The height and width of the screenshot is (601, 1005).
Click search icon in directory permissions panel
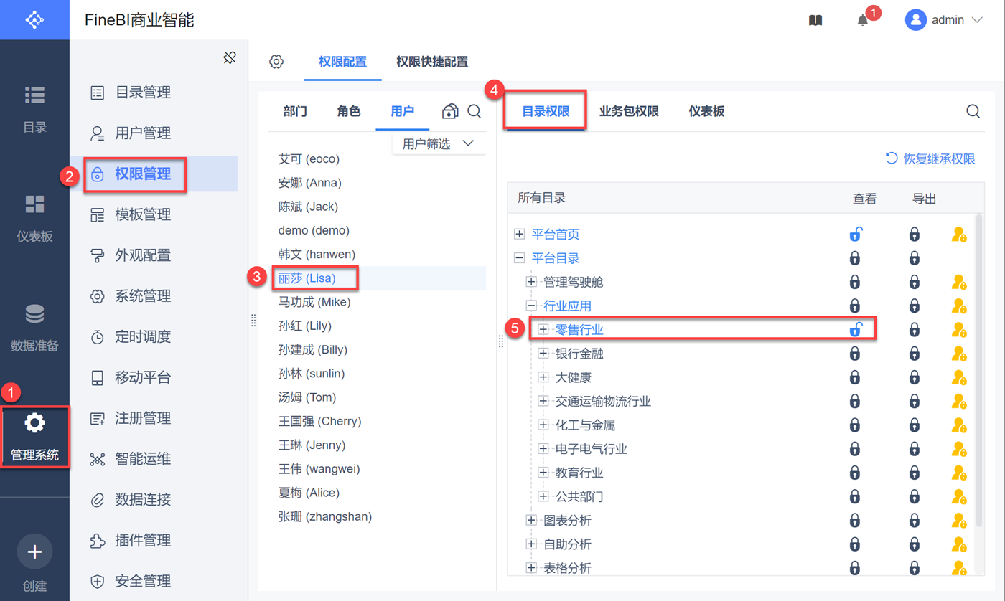coord(973,111)
